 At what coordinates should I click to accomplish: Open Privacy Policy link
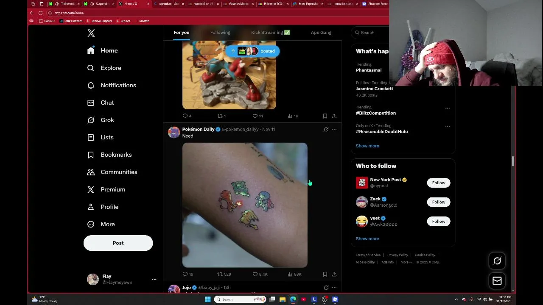[397, 255]
